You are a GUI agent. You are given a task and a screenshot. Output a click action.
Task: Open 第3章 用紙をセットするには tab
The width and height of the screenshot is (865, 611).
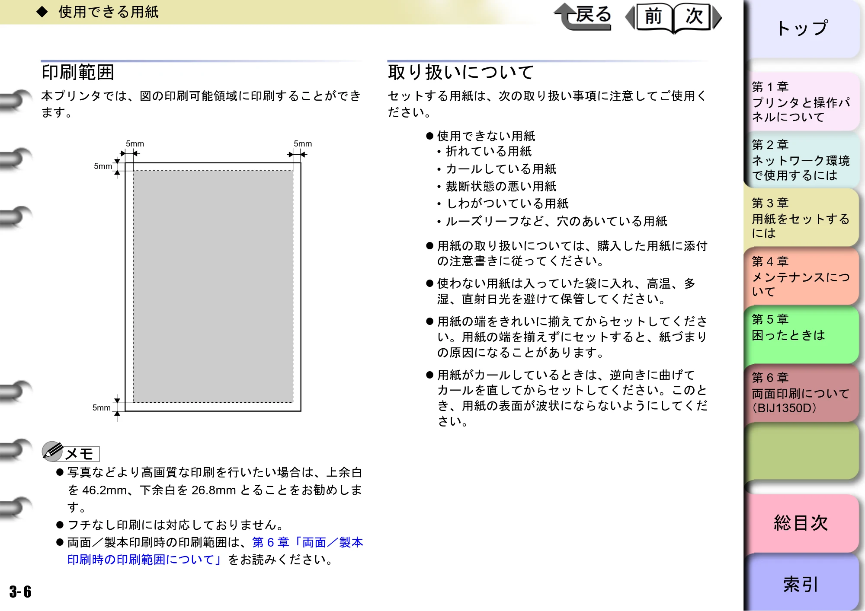click(x=802, y=218)
